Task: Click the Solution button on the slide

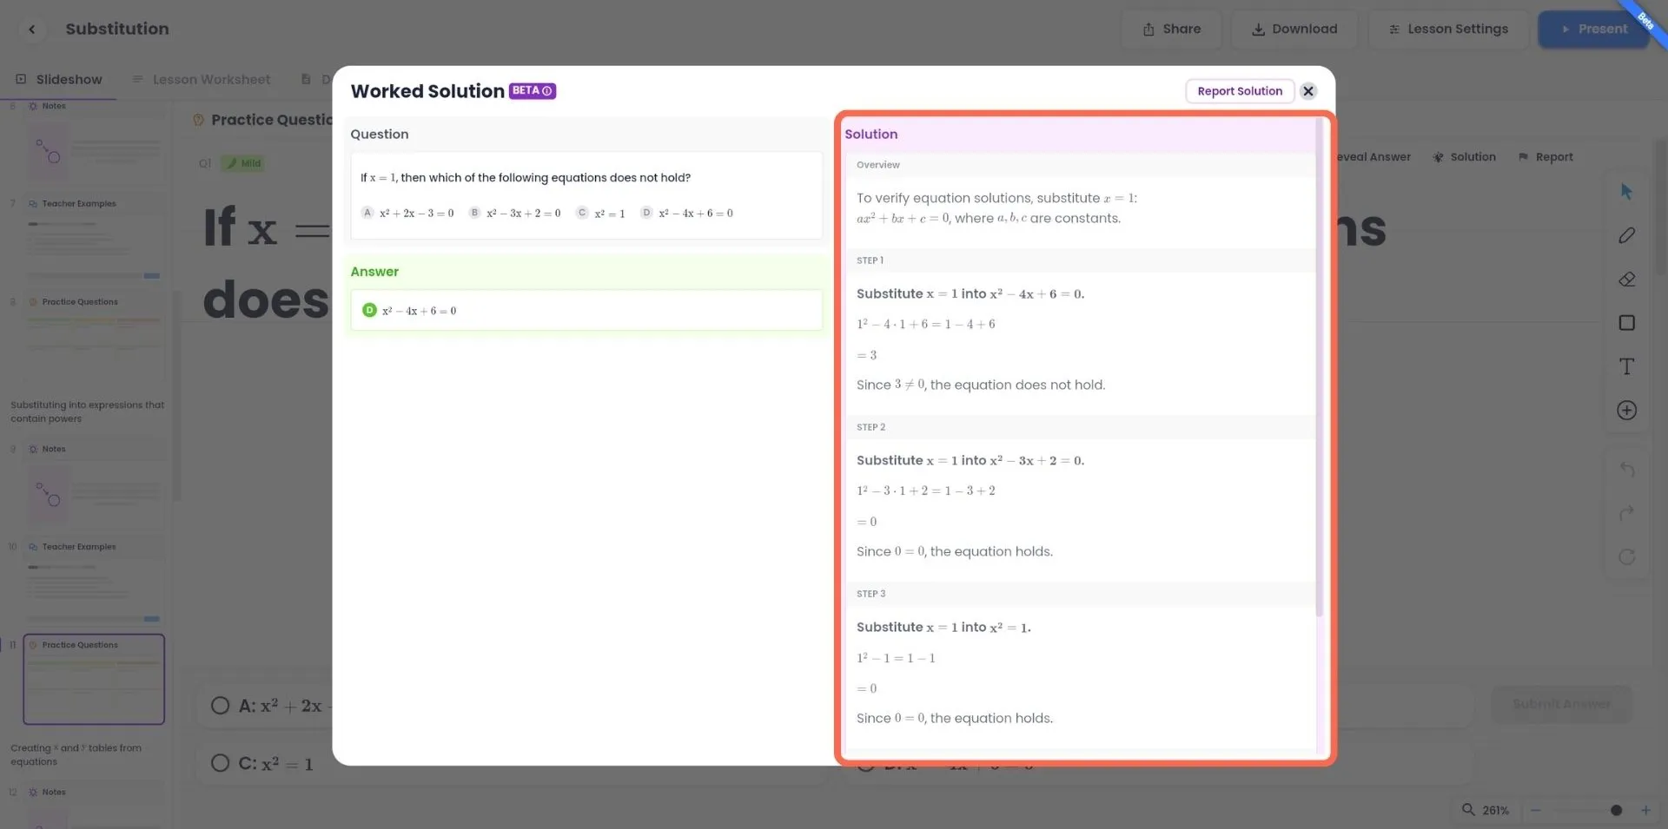Action: tap(1465, 157)
